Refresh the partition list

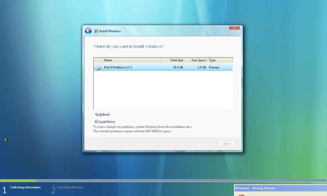tap(104, 115)
